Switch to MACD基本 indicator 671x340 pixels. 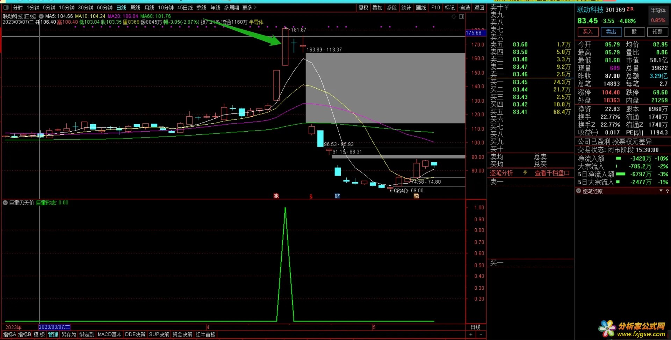point(110,334)
